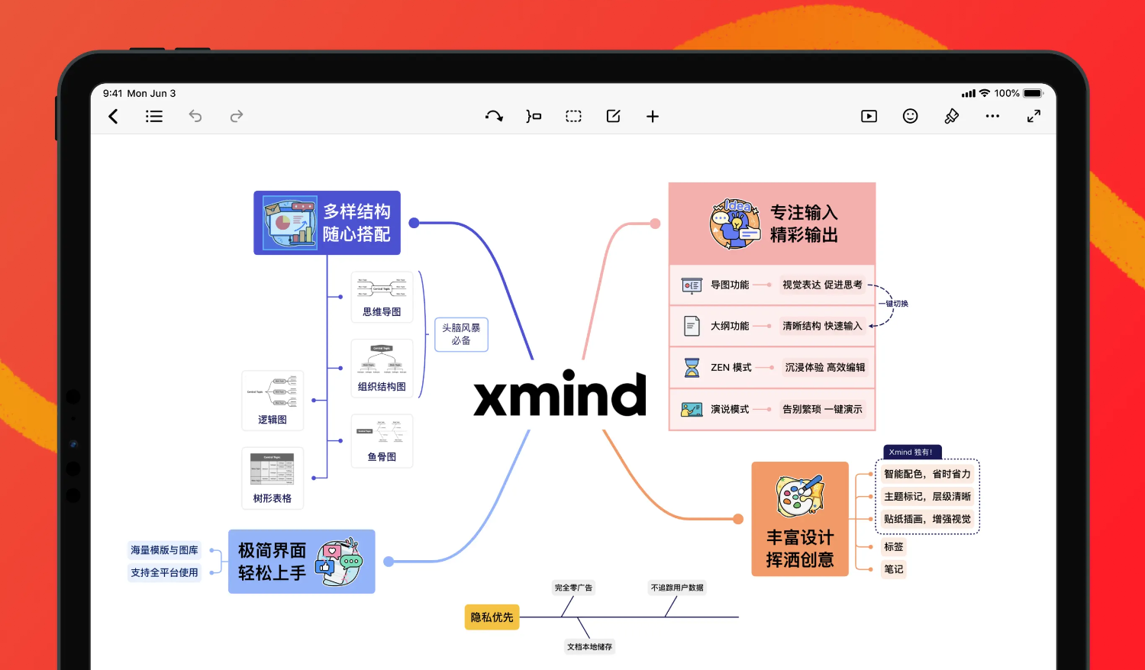Click the undo arrow icon
The width and height of the screenshot is (1145, 670).
pos(195,116)
